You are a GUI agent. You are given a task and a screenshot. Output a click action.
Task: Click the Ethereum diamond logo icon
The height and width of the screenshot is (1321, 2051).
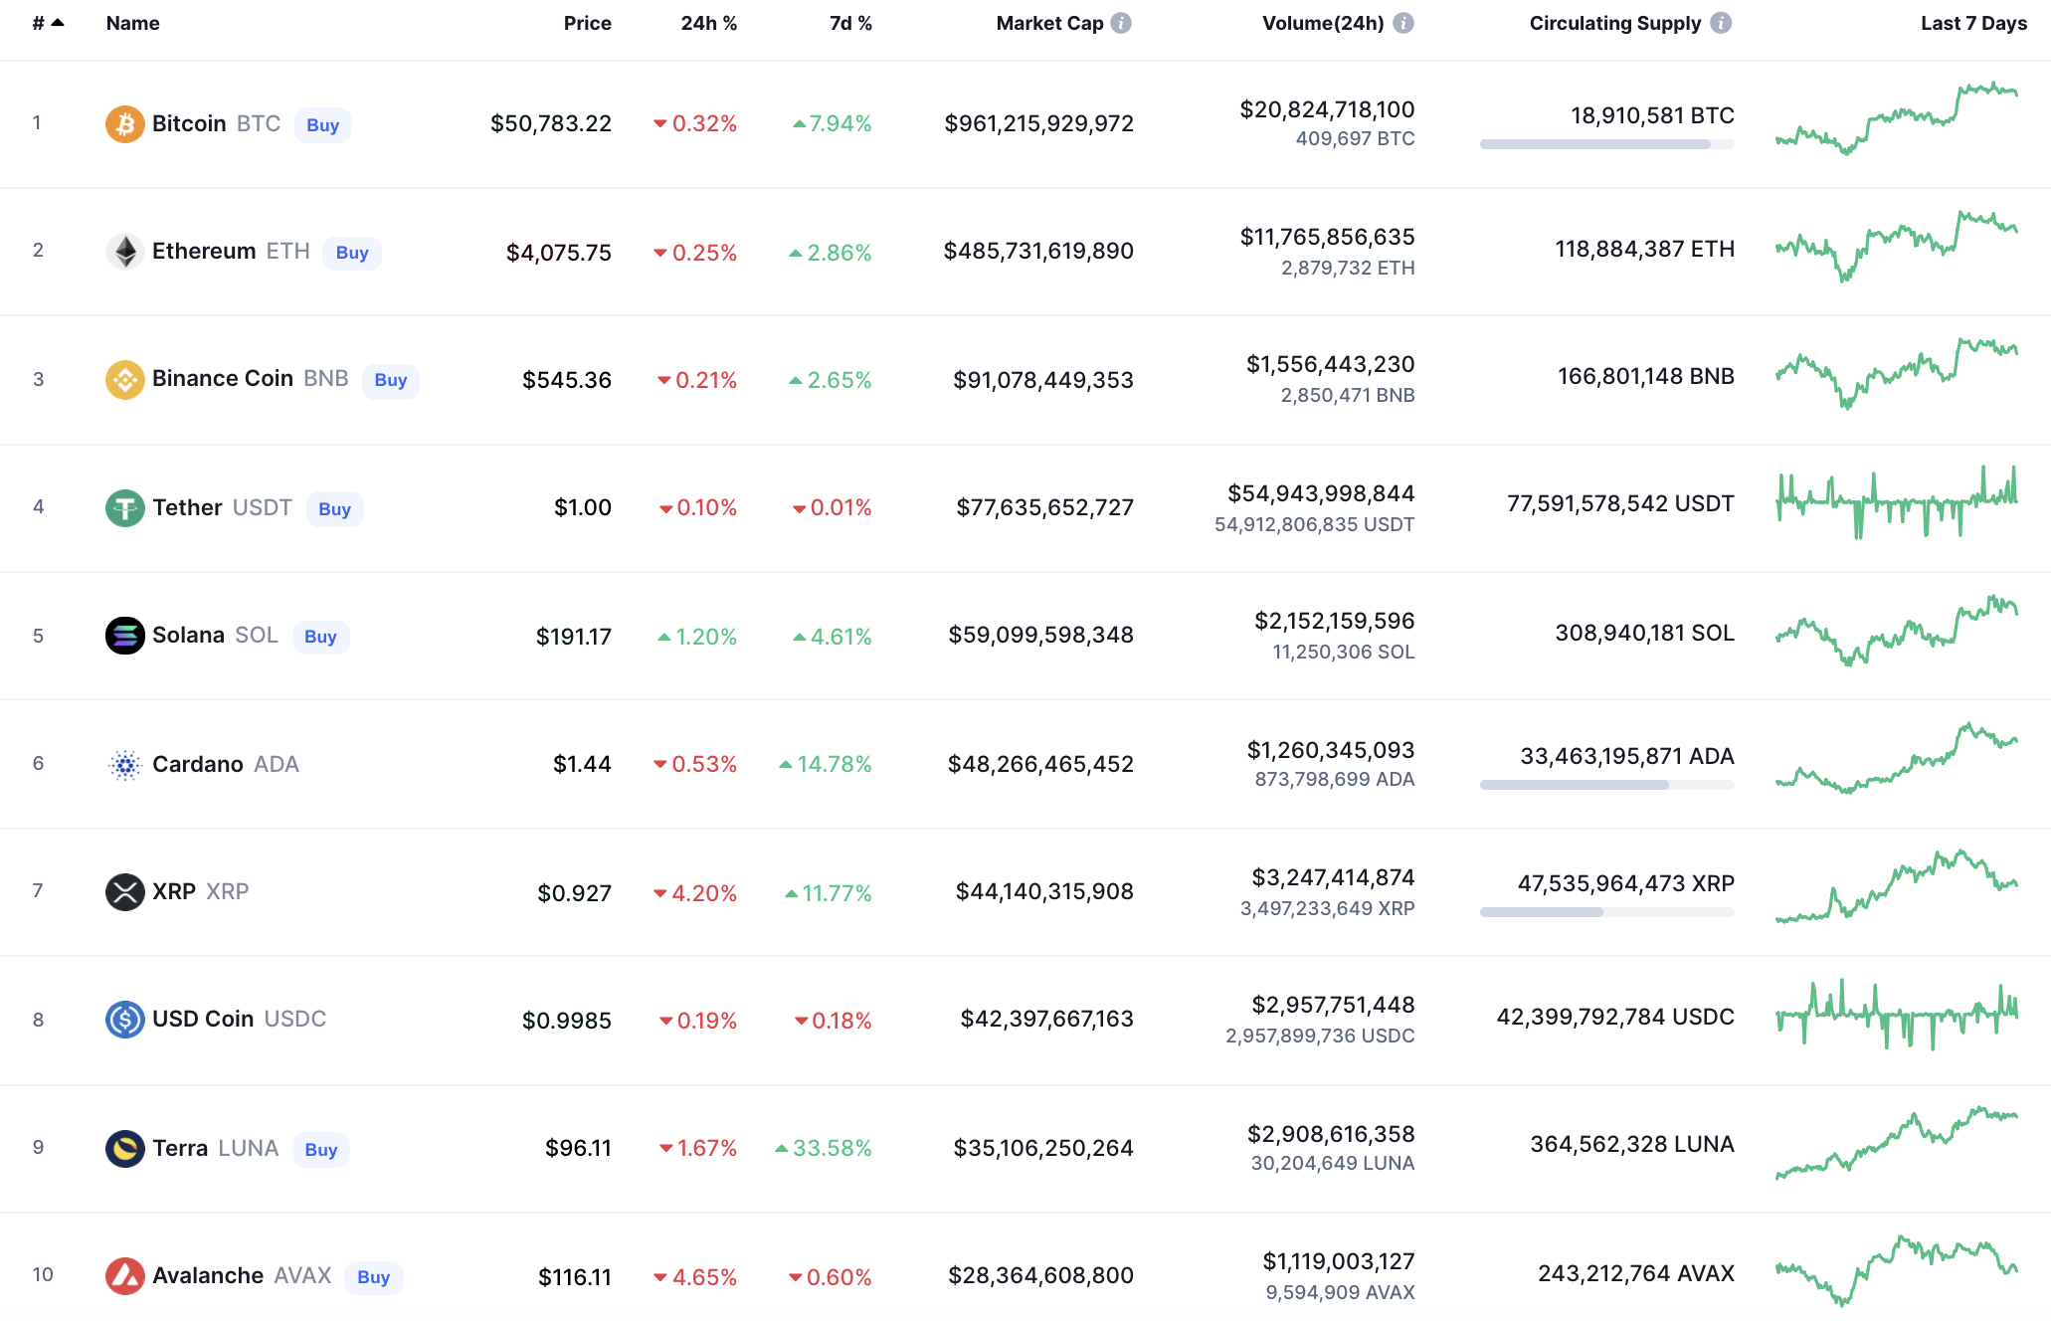(124, 252)
